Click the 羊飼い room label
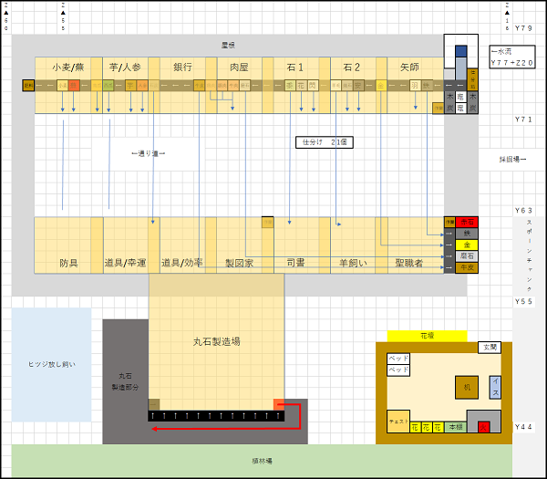Image resolution: width=547 pixels, height=479 pixels. click(x=353, y=263)
